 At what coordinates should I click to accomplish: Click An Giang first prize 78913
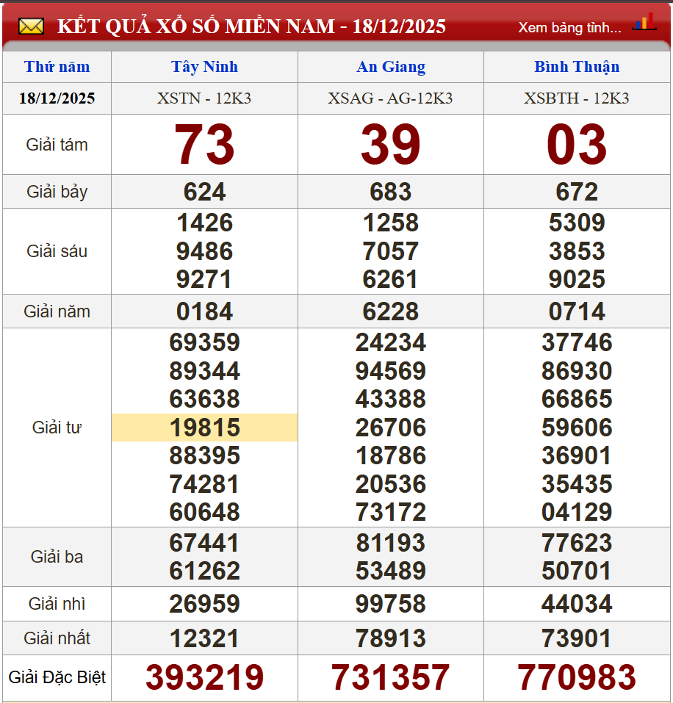click(391, 638)
